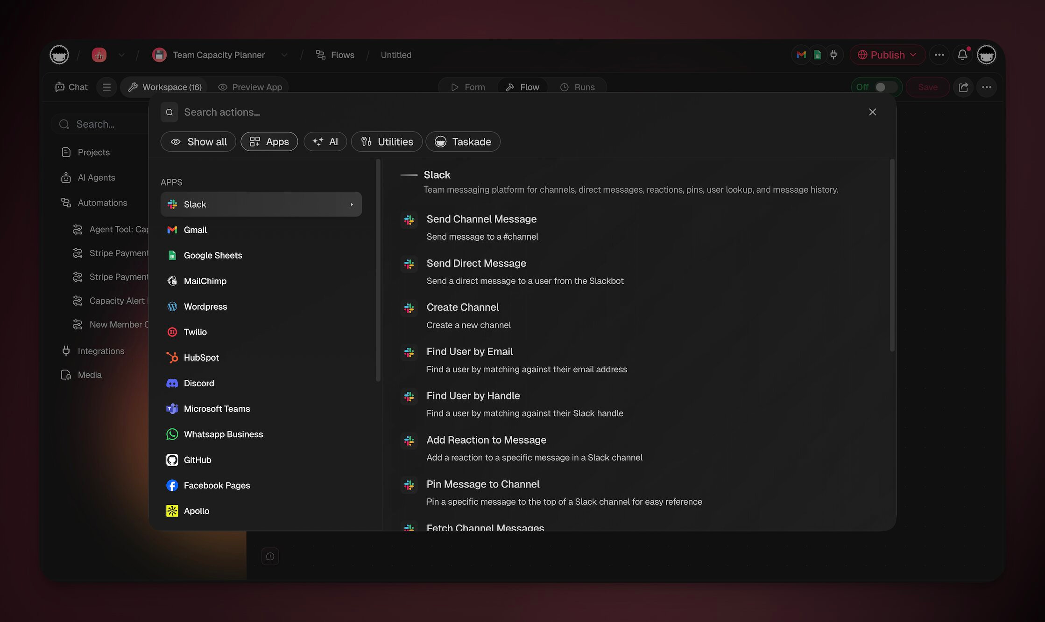Select GitHub in the apps list
Viewport: 1045px width, 622px height.
197,460
